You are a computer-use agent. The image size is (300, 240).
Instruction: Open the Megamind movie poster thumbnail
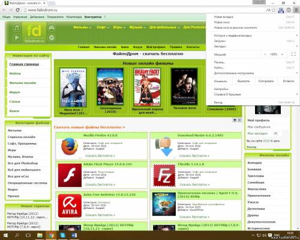[x=73, y=88]
